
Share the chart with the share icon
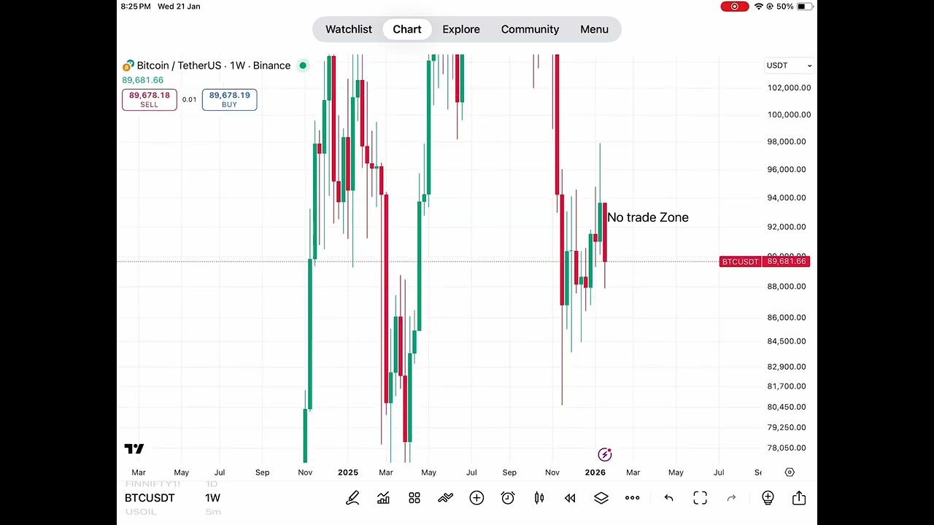tap(799, 498)
